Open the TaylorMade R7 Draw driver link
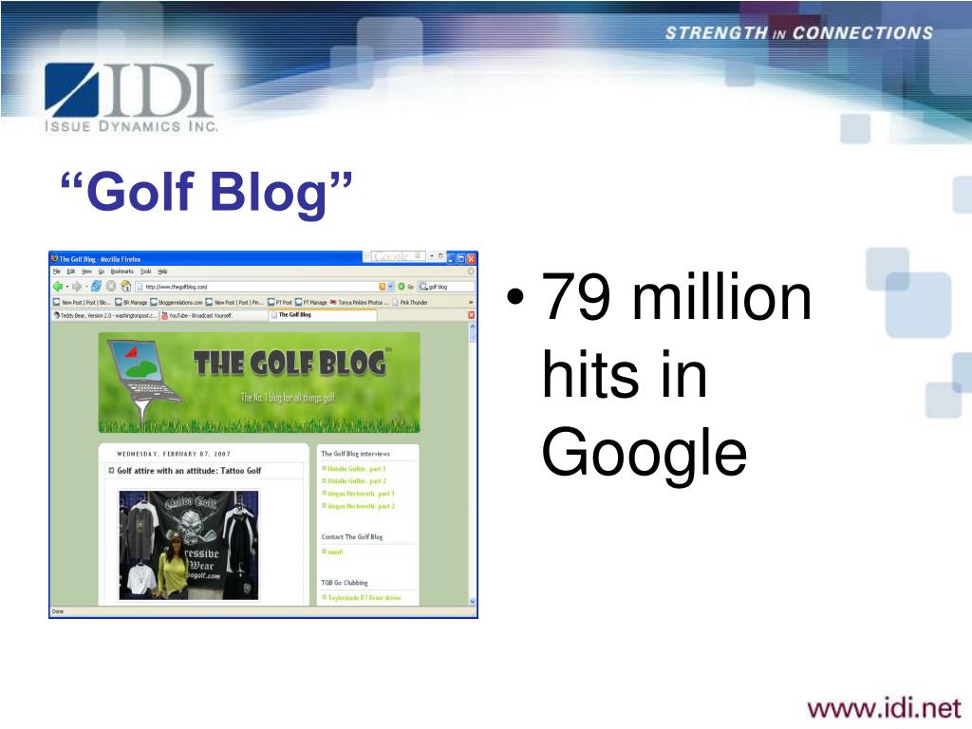Viewport: 972px width, 729px height. 364,598
